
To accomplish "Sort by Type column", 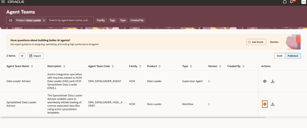I will click(x=191, y=66).
